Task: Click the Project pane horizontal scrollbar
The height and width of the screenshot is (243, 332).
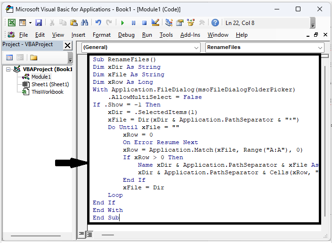Action: pyautogui.click(x=36, y=235)
